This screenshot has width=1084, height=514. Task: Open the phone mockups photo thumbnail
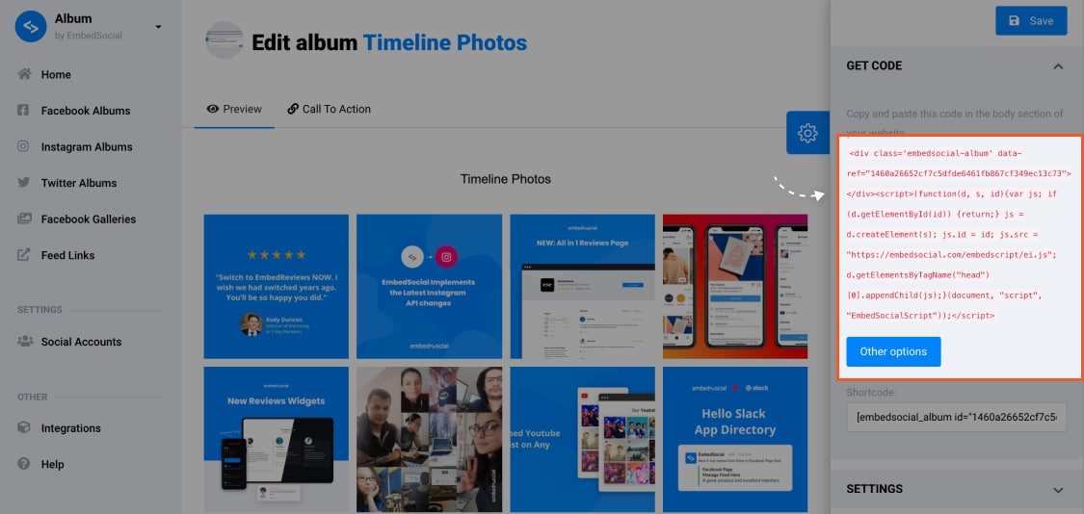(735, 286)
